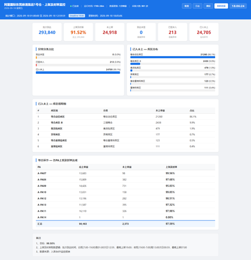Select the 24,918 not-shelved card
The width and height of the screenshot is (251, 260).
click(x=110, y=32)
